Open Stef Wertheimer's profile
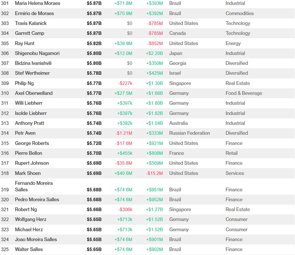The width and height of the screenshot is (295, 255). (32, 73)
